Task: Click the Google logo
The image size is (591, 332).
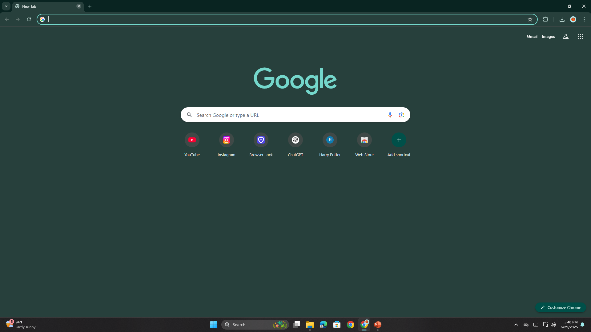Action: click(x=295, y=81)
